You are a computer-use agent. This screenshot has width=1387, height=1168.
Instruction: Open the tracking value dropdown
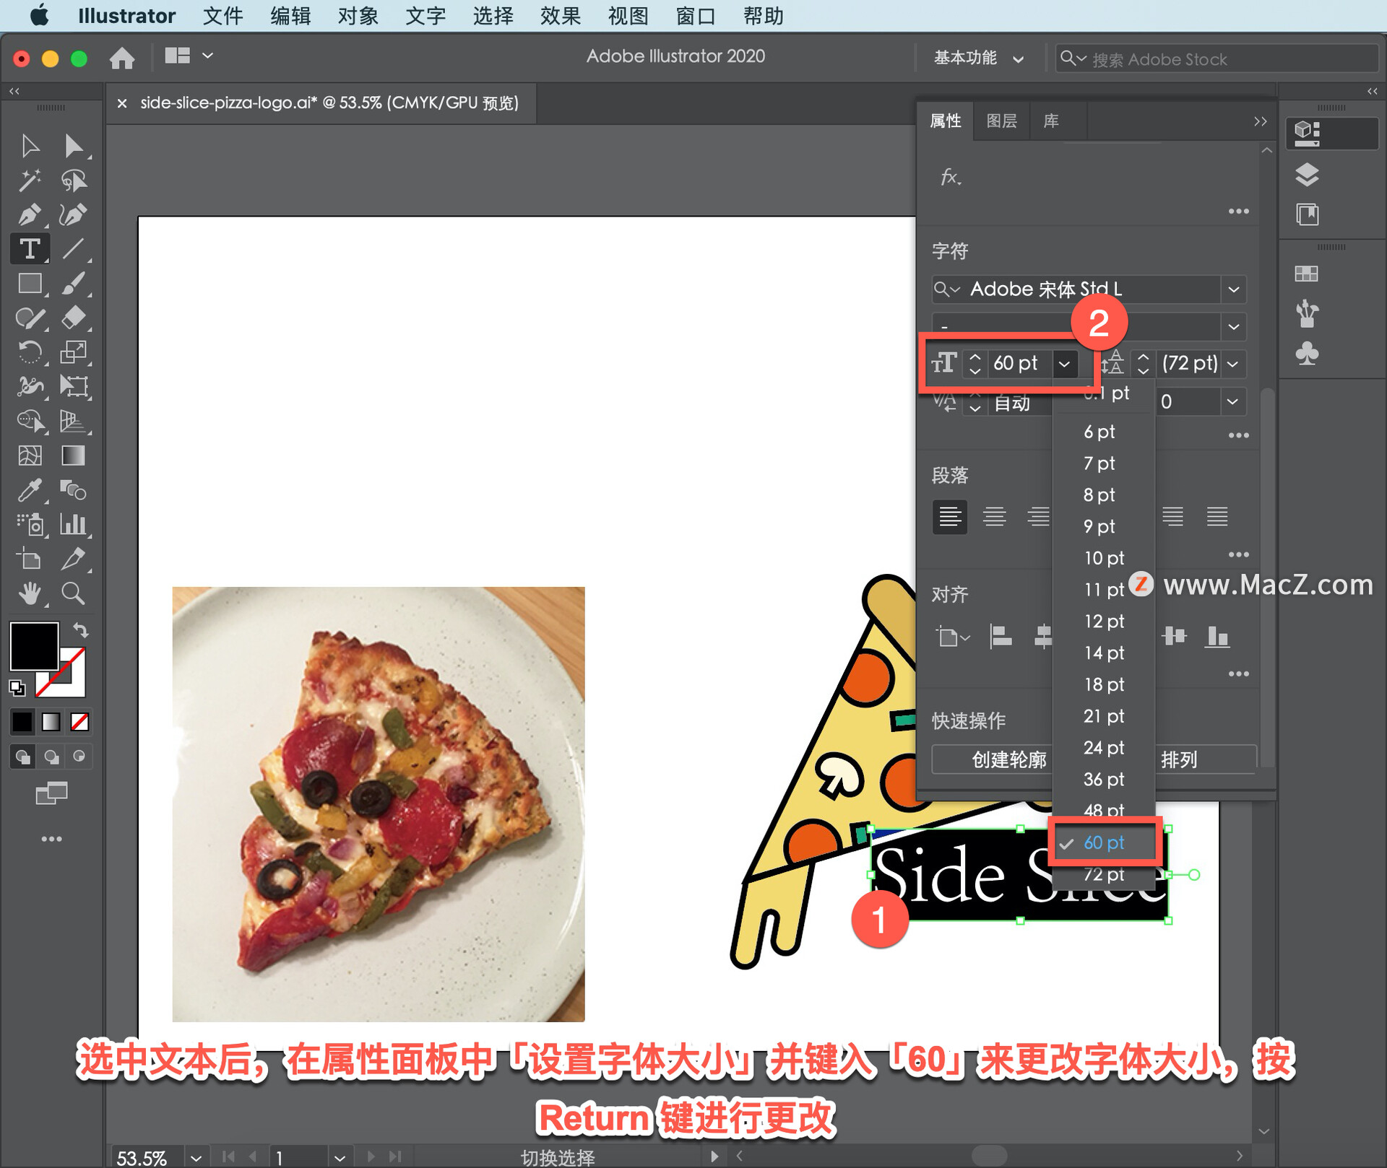pos(1232,402)
